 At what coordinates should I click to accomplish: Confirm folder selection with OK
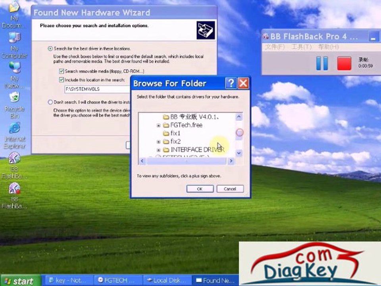pos(200,189)
